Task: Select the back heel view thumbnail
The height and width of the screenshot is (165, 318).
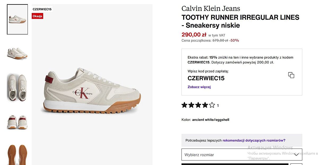Action: pyautogui.click(x=17, y=122)
